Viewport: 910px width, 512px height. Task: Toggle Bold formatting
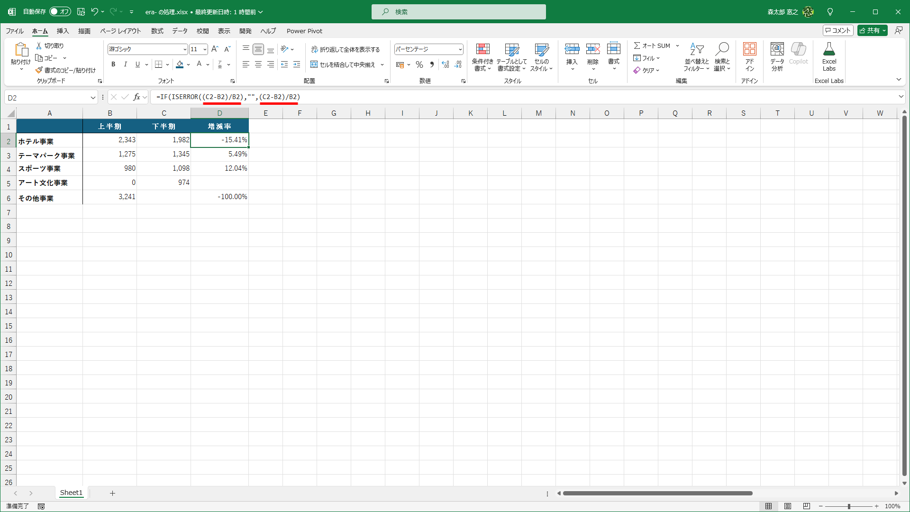tap(113, 64)
